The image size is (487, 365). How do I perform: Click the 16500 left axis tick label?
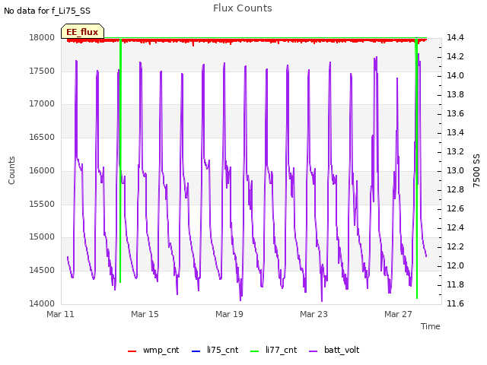click(42, 137)
